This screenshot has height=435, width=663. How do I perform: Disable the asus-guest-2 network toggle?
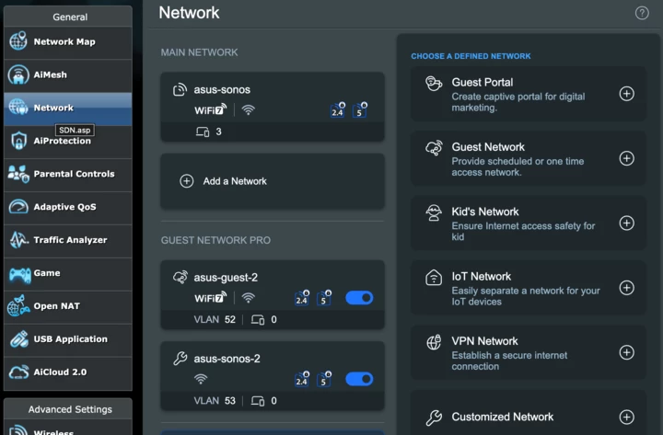tap(359, 298)
